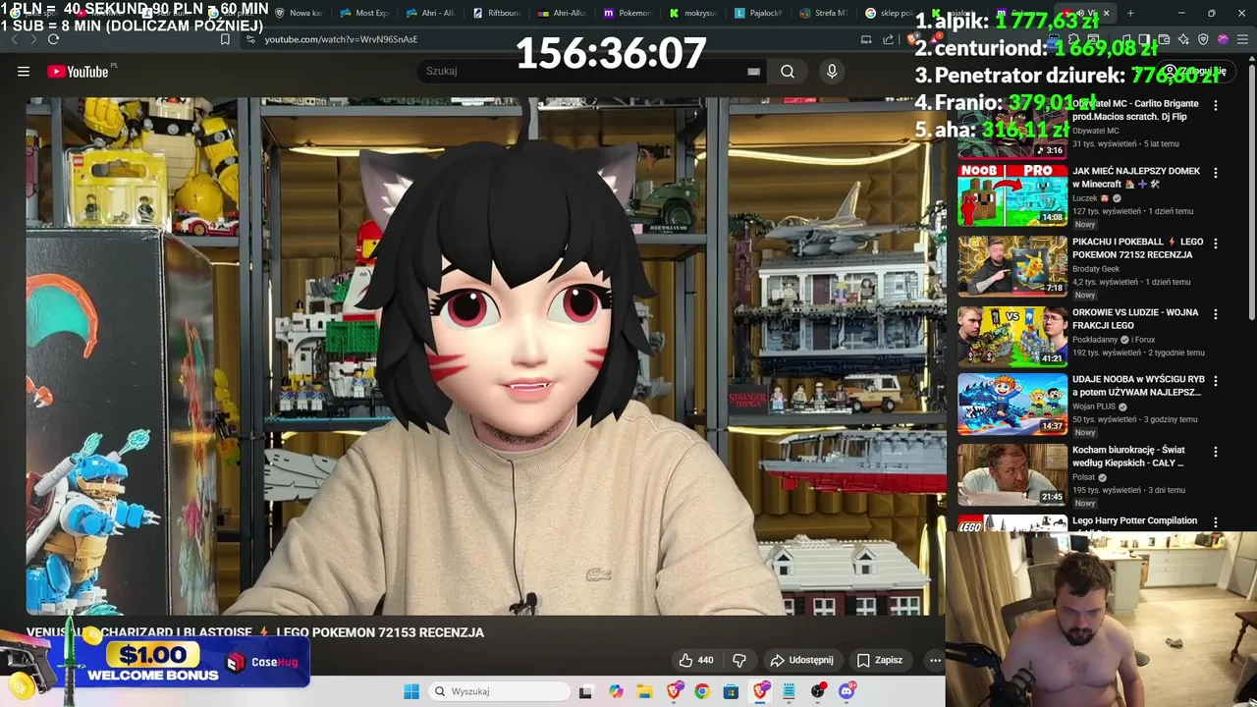Open a new browser tab with plus
This screenshot has height=707, width=1257.
coord(1130,13)
